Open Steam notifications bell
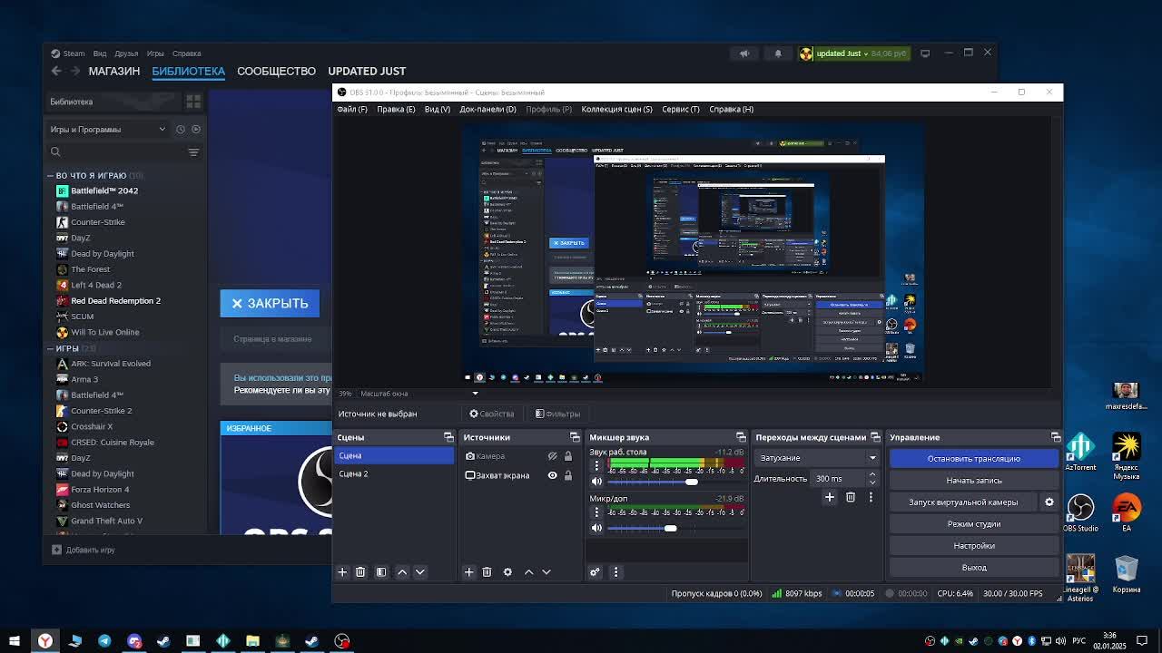 (778, 54)
